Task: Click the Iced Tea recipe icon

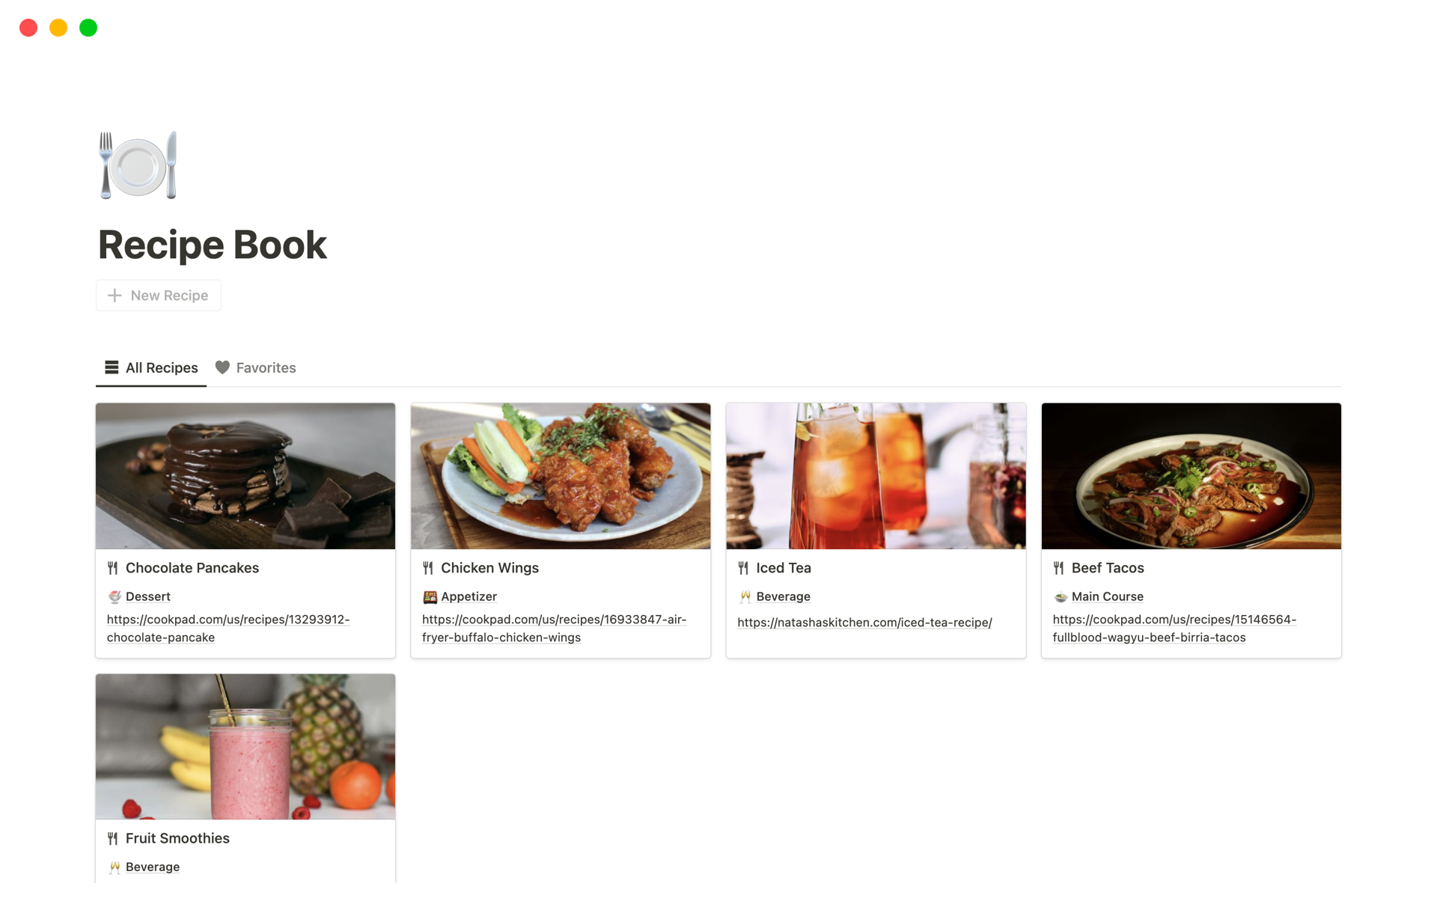Action: pyautogui.click(x=742, y=567)
